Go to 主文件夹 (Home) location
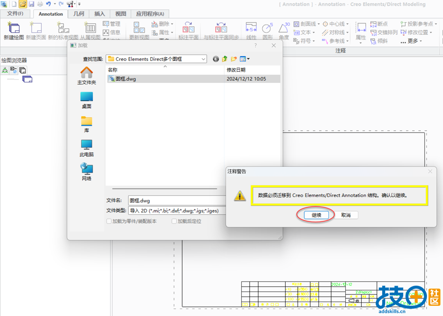The width and height of the screenshot is (443, 316). [x=87, y=76]
